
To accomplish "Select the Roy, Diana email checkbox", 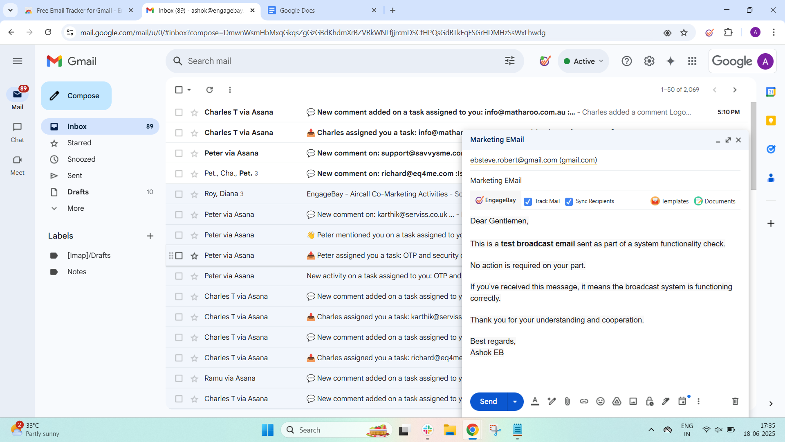I will tap(179, 194).
